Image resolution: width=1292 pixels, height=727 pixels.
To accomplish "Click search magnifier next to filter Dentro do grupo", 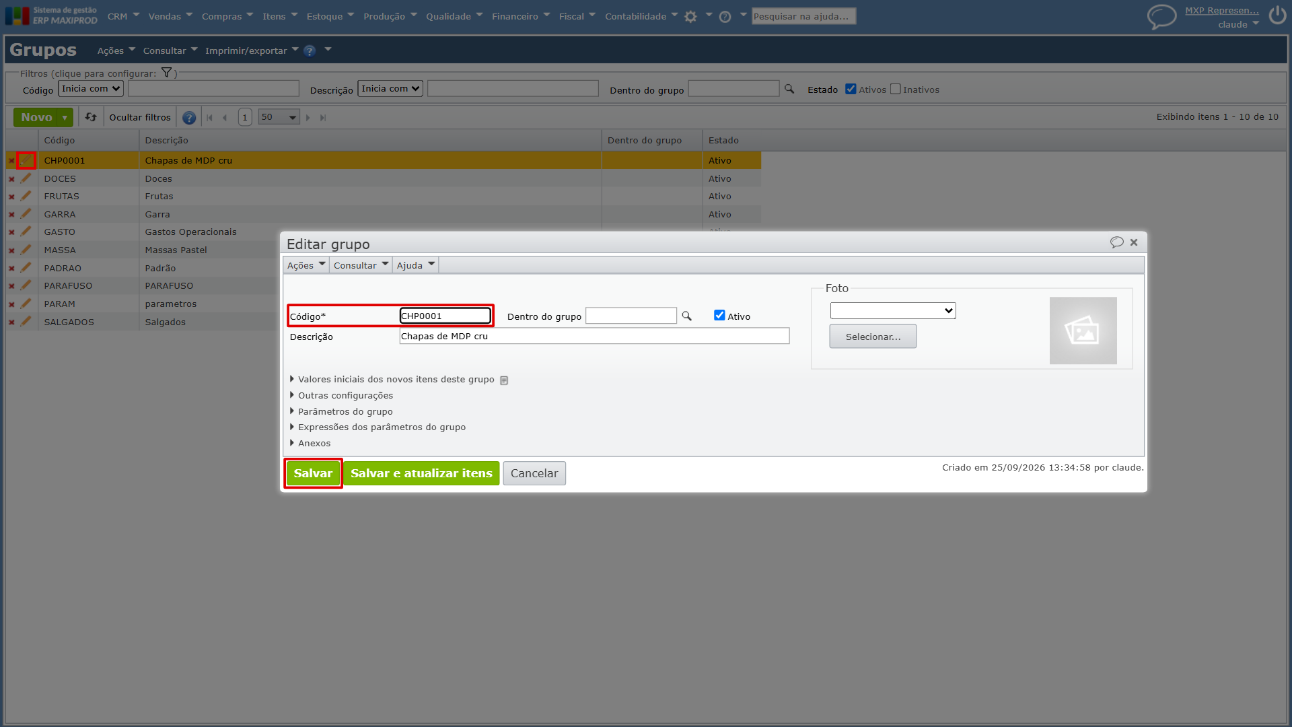I will [x=789, y=89].
